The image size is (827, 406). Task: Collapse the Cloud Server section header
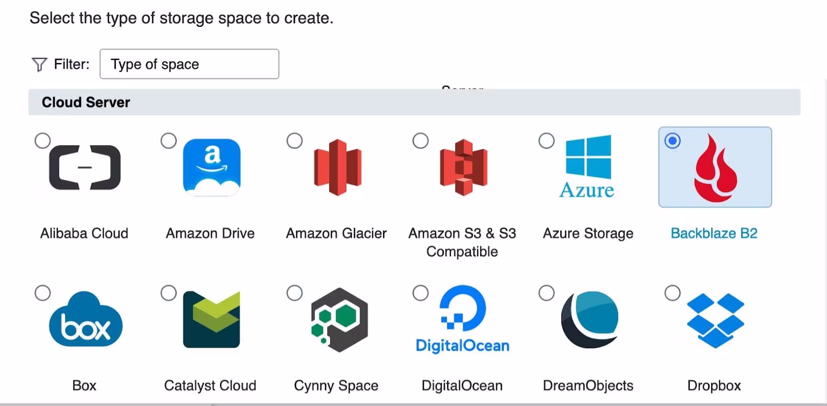coord(86,102)
